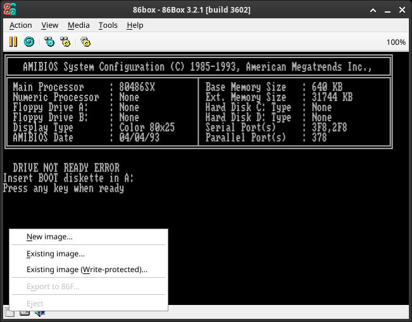The image size is (412, 322).
Task: Click the 86Box logo in title bar
Action: 10,9
